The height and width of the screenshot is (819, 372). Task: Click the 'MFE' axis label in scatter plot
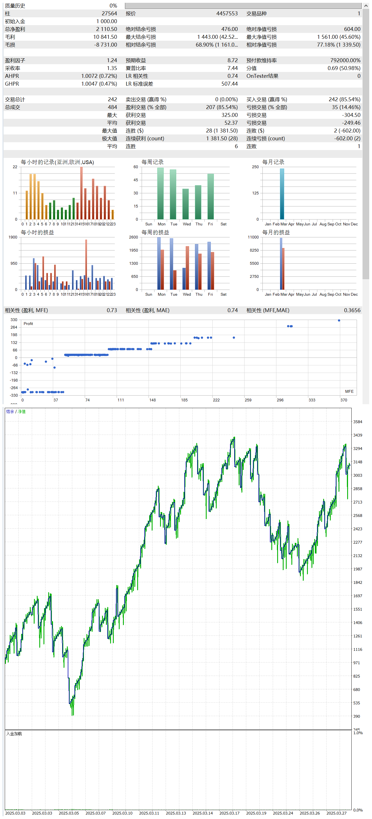coord(349,391)
